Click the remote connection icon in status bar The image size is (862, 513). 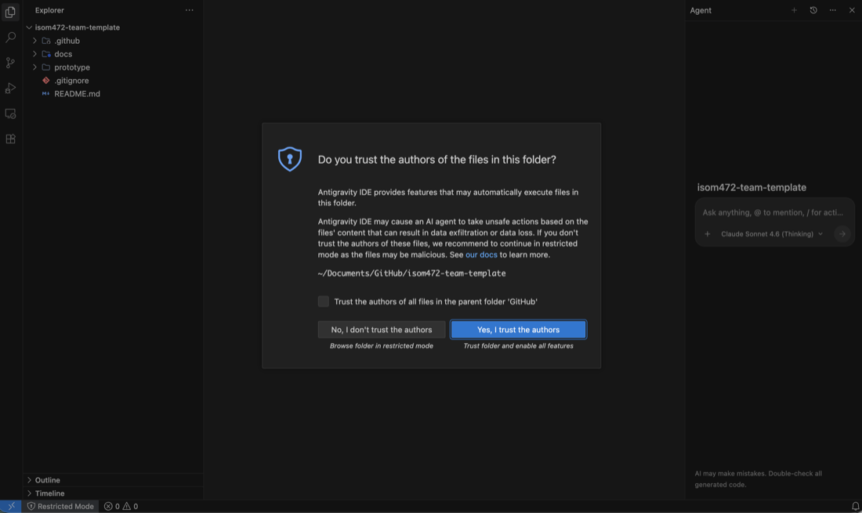[11, 507]
